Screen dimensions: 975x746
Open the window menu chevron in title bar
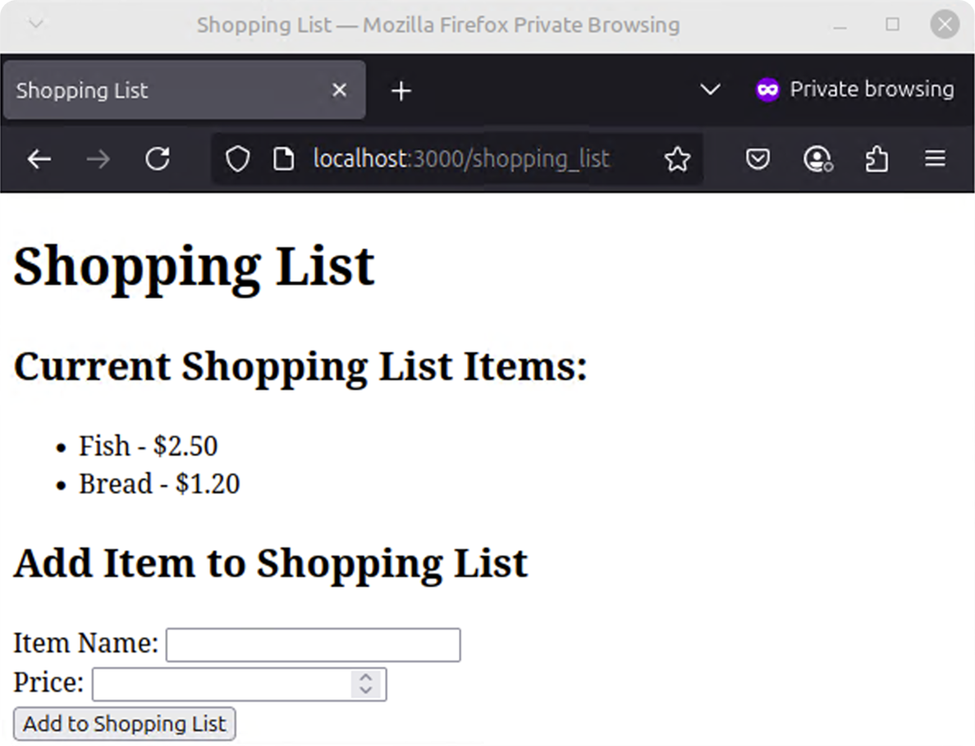coord(36,25)
